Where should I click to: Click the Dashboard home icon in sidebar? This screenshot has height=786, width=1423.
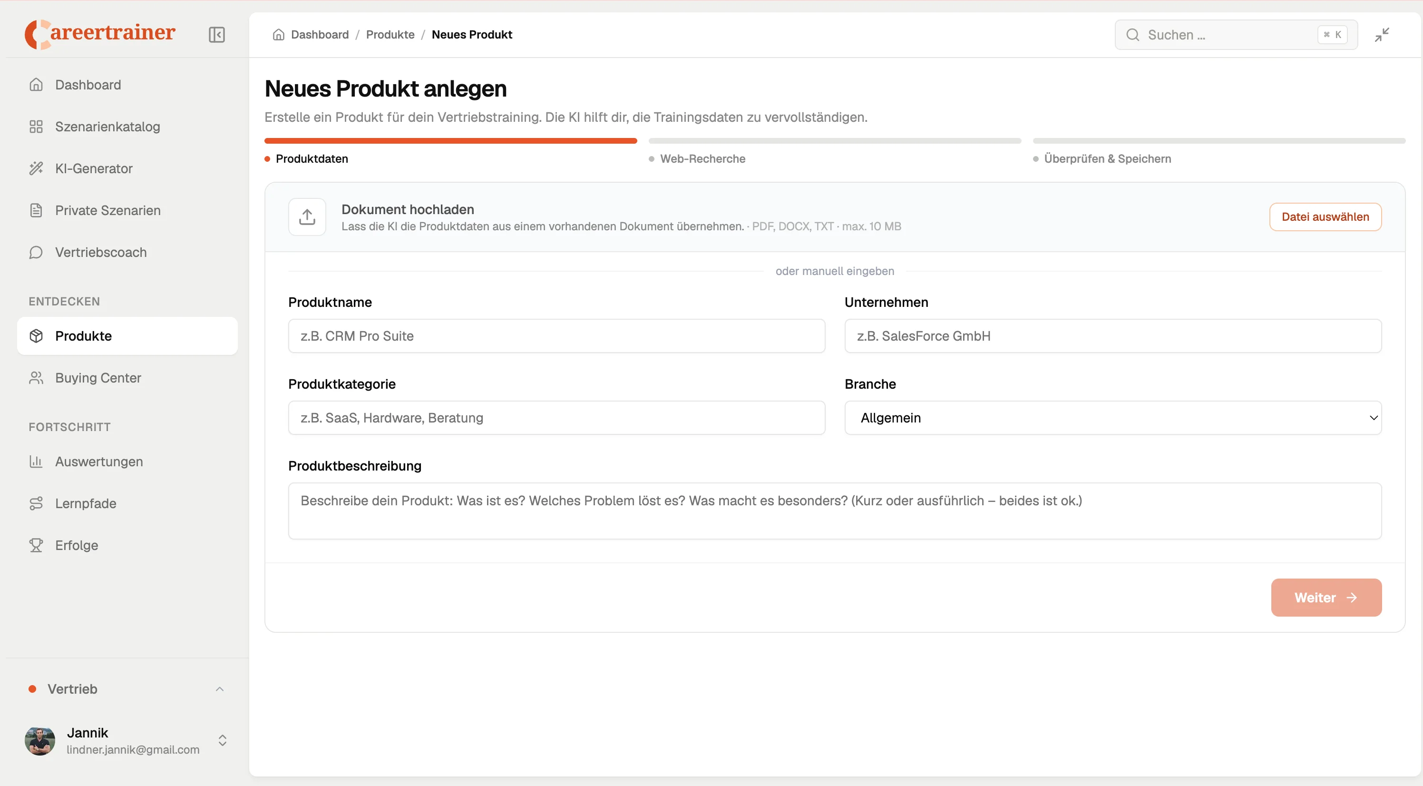click(x=36, y=85)
